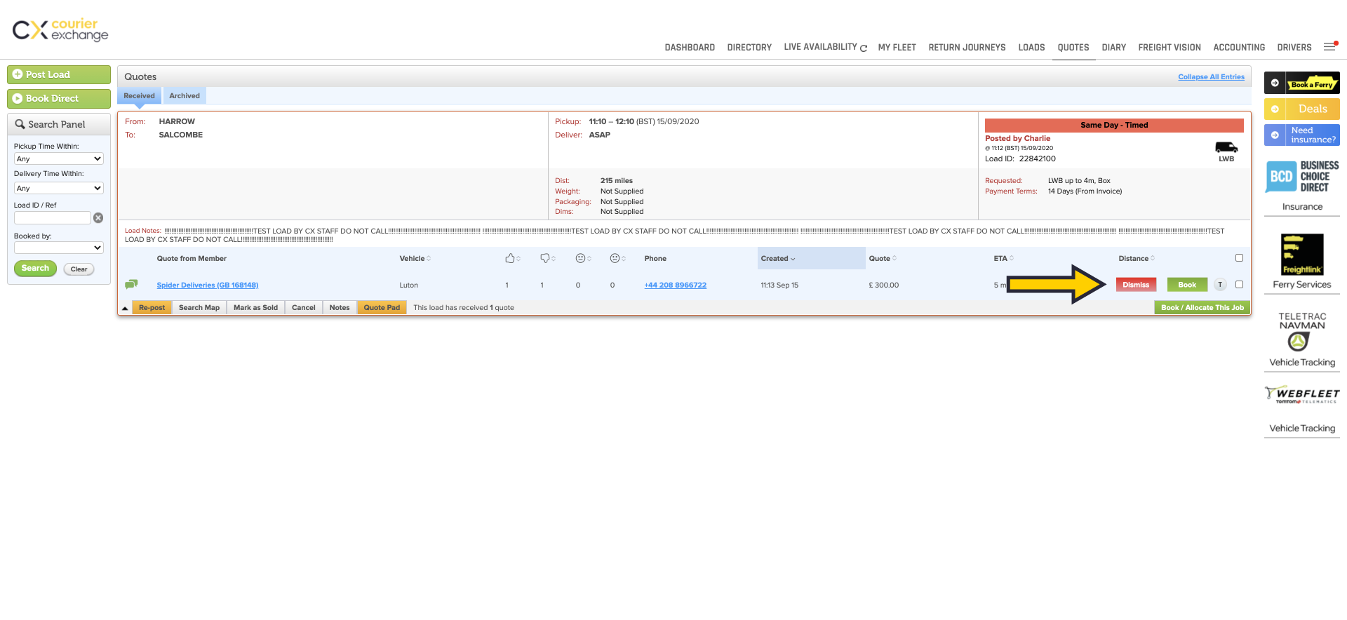Image resolution: width=1347 pixels, height=620 pixels.
Task: Open the hamburger menu with notification dot
Action: [1329, 46]
